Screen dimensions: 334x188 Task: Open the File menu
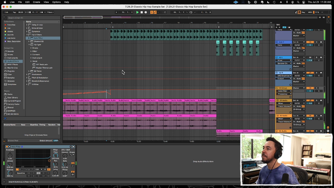(x=20, y=2)
